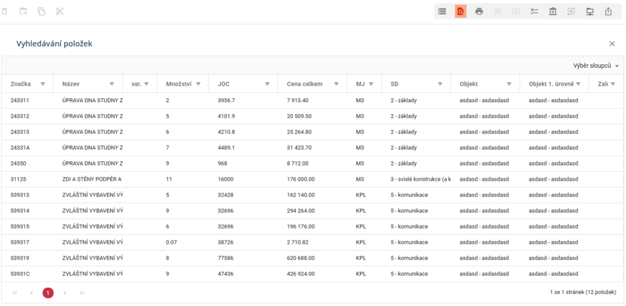Click the bank building icon
Image resolution: width=626 pixels, height=306 pixels.
coord(553,12)
